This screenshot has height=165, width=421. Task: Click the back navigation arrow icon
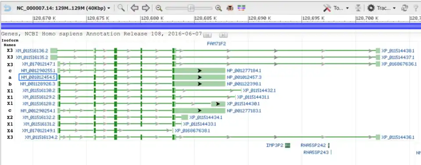point(7,8)
